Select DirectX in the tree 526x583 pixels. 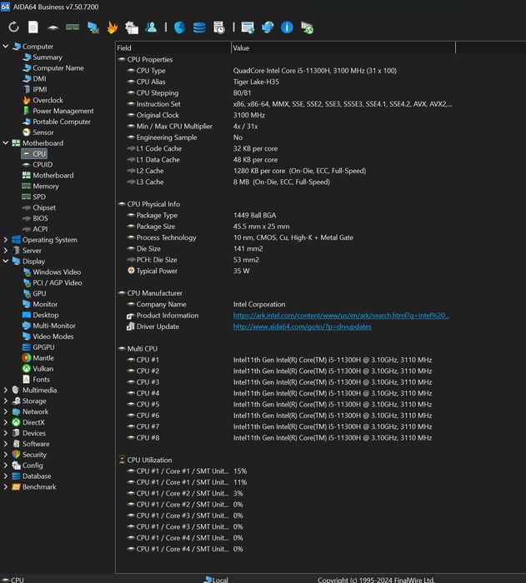pos(33,422)
